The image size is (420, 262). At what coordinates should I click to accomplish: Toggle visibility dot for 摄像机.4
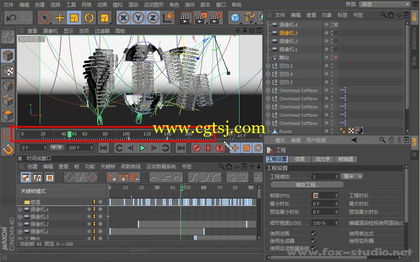[x=327, y=25]
